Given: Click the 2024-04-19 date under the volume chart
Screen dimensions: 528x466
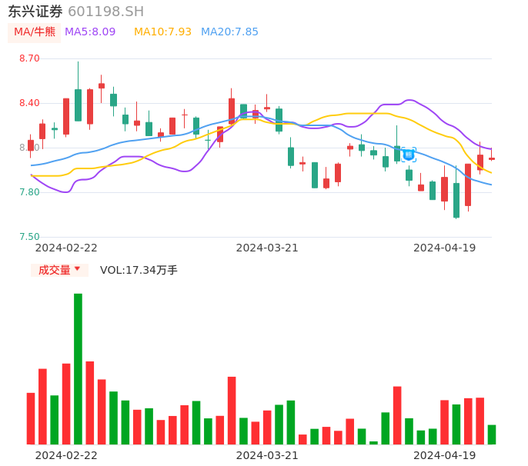Looking at the screenshot, I should tap(444, 455).
